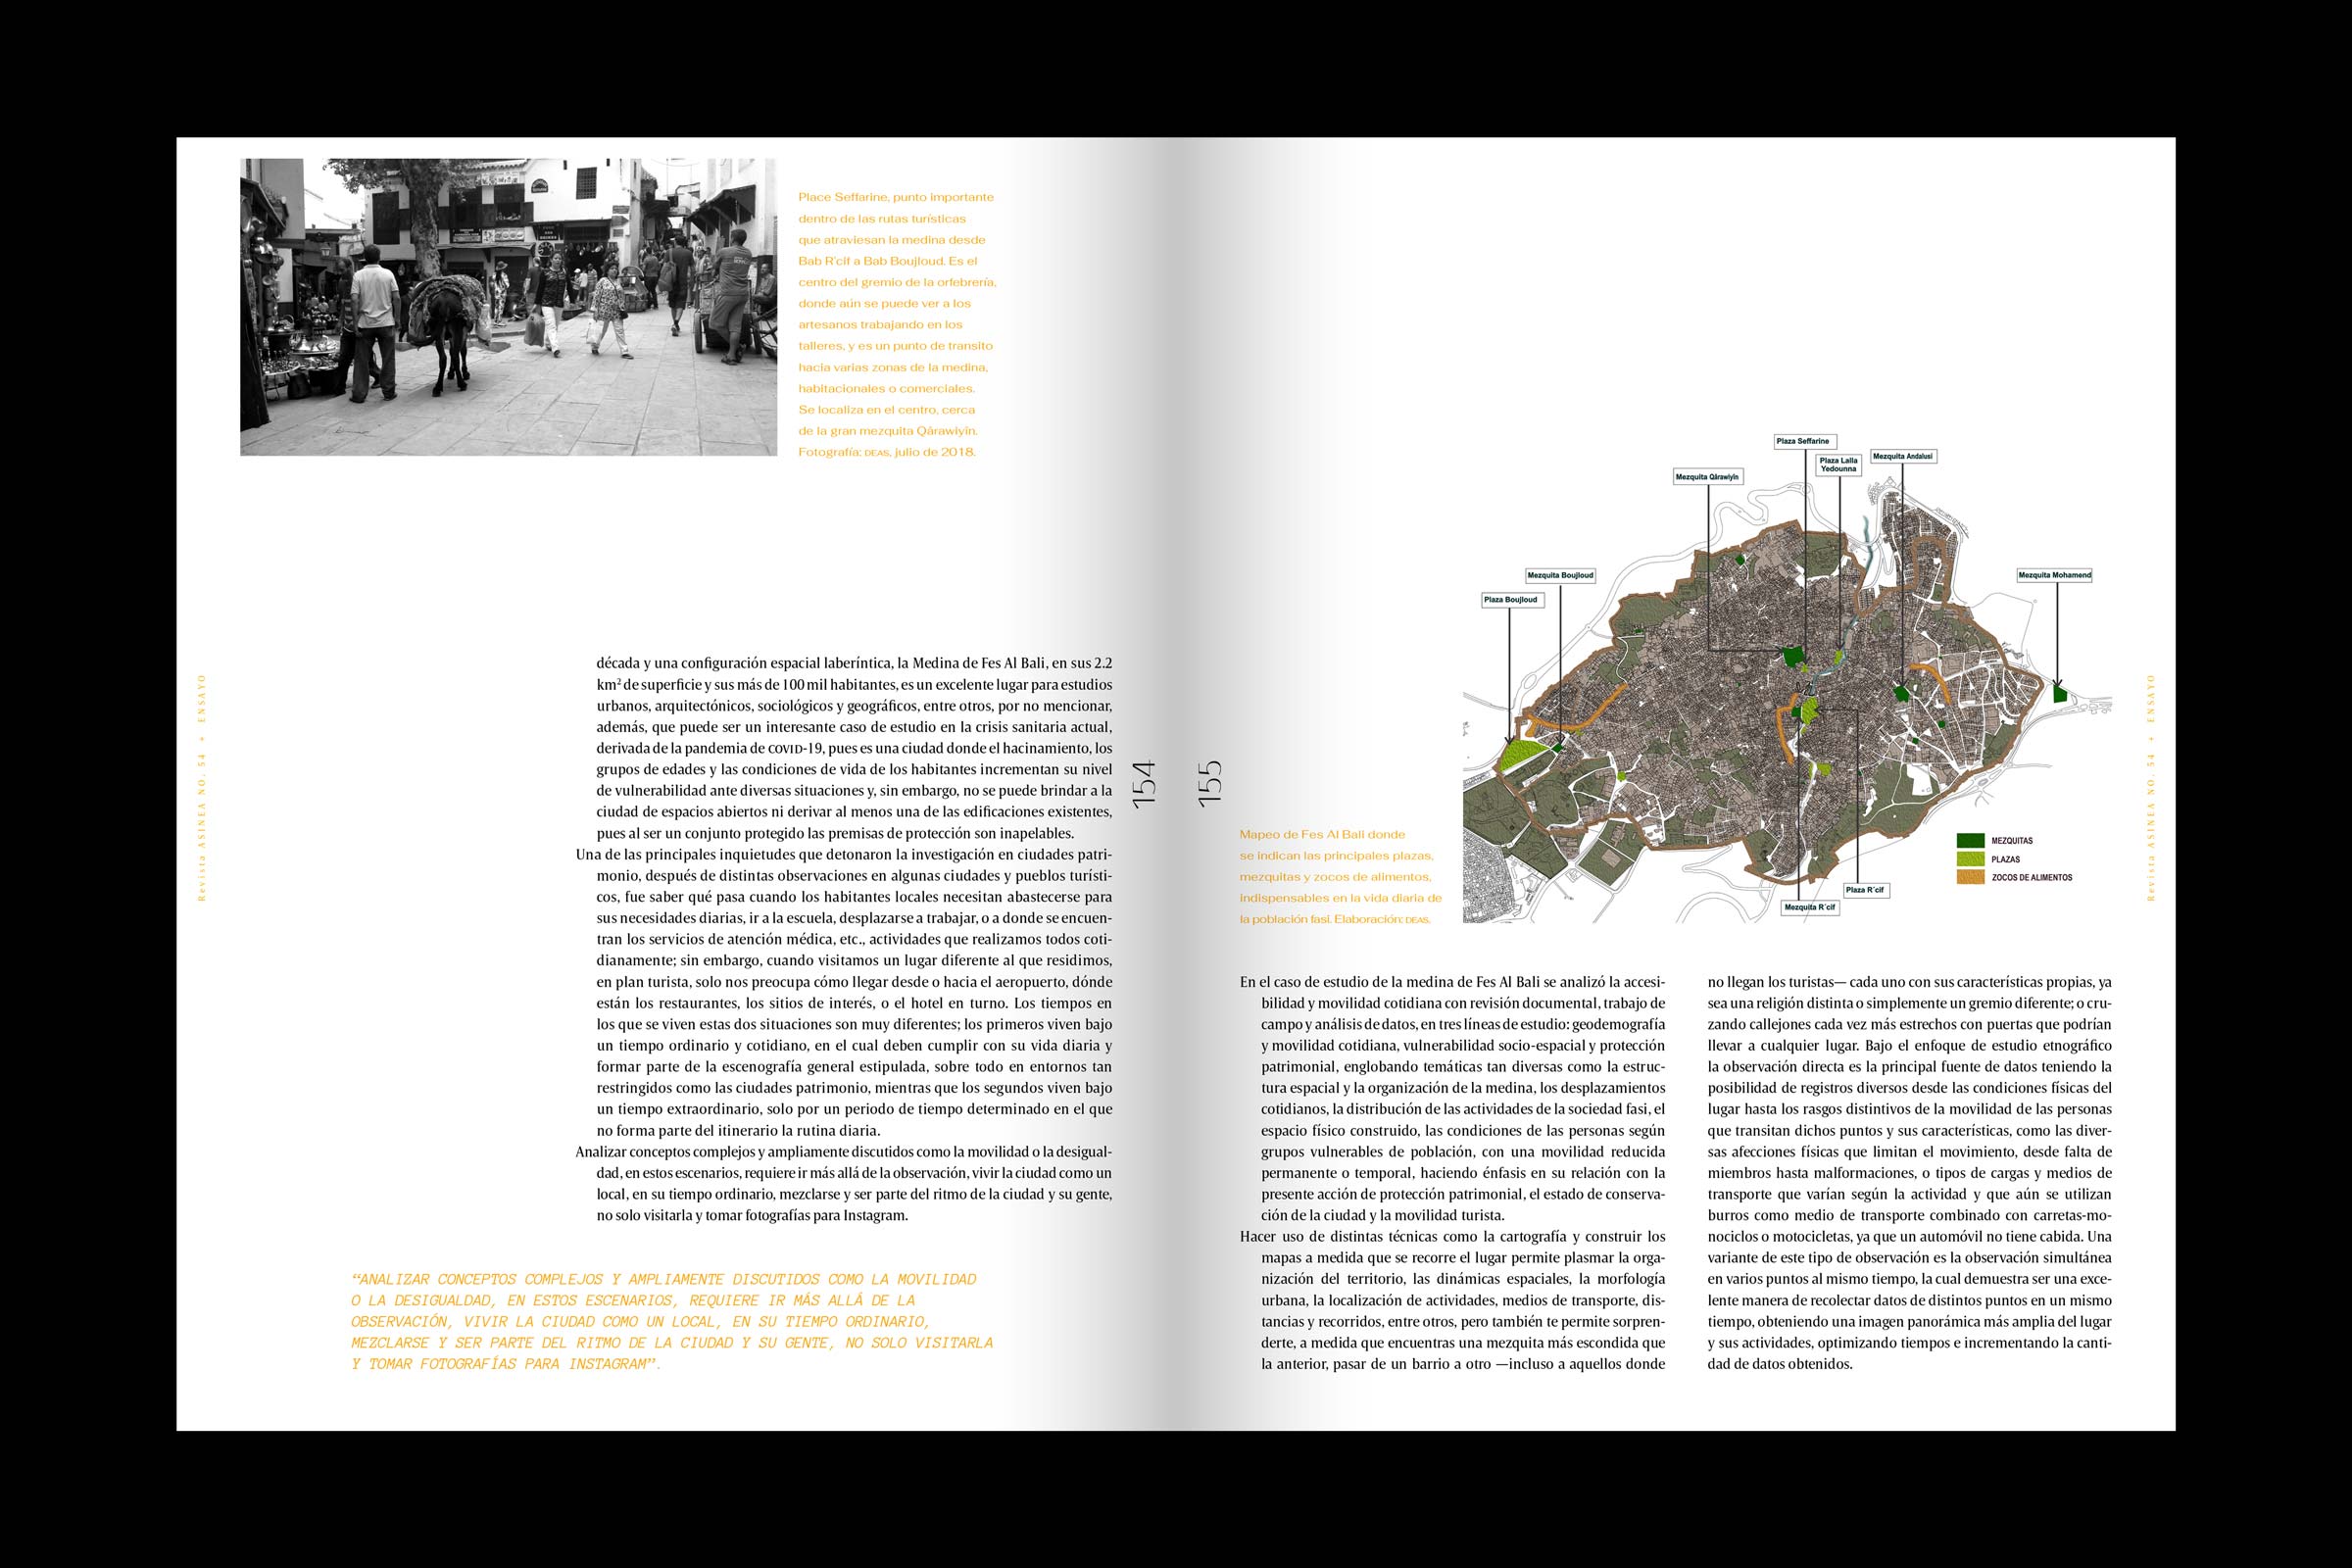Click the Mezquita R´cif label box
2352x1568 pixels.
pos(1811,909)
